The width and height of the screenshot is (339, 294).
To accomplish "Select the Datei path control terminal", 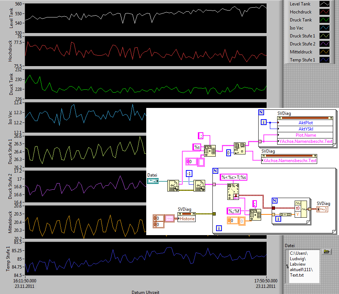I will coord(153,181).
